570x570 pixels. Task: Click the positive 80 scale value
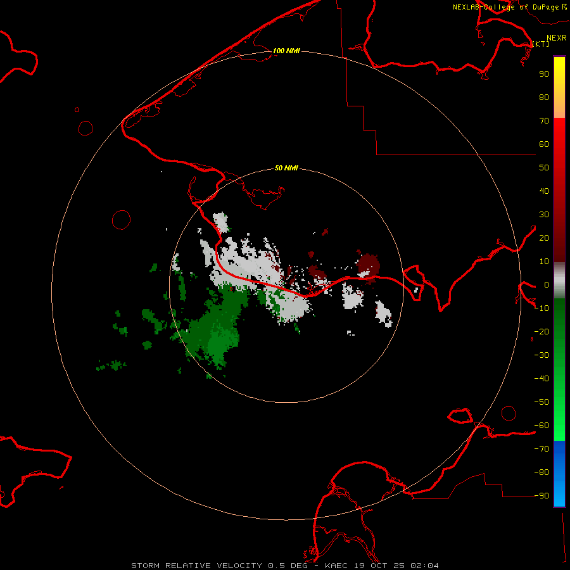[544, 97]
